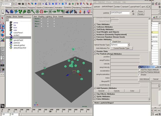The height and width of the screenshot is (116, 161).
Task: Click the Vortex field shelf icon
Action: pyautogui.click(x=50, y=12)
